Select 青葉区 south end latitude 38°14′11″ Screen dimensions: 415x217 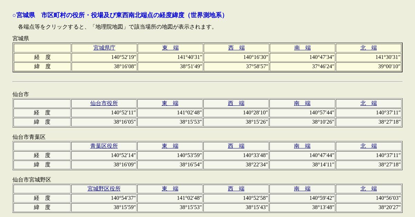[323, 165]
